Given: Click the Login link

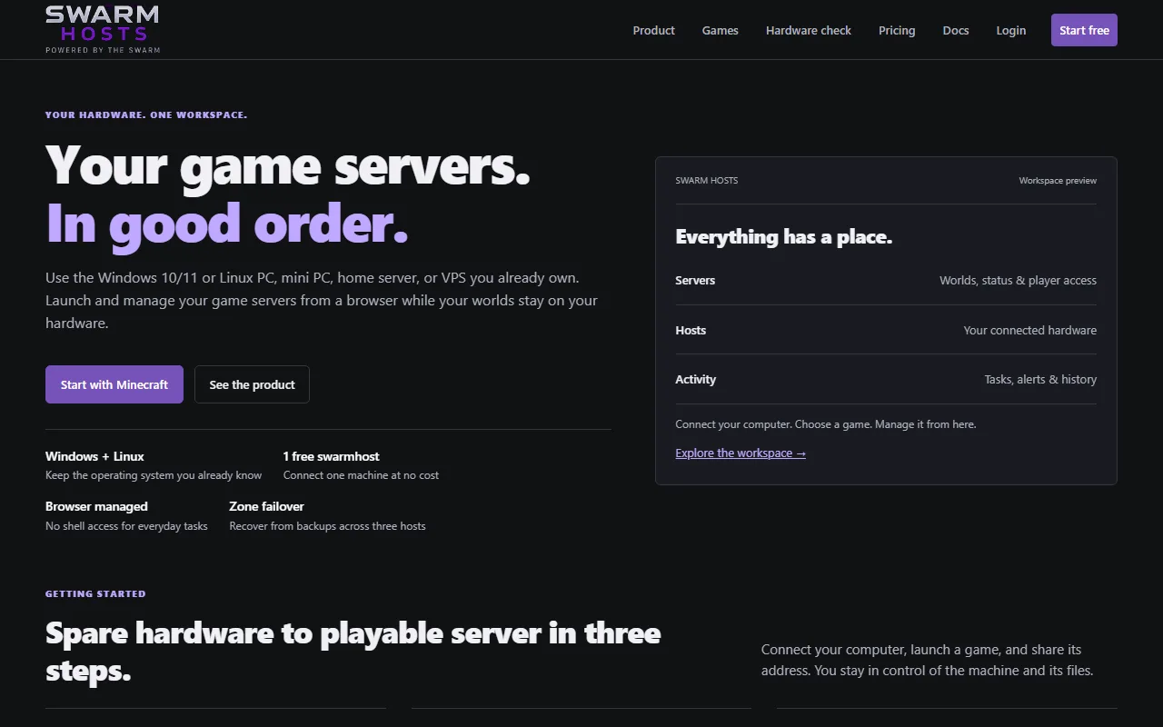Looking at the screenshot, I should coord(1010,30).
